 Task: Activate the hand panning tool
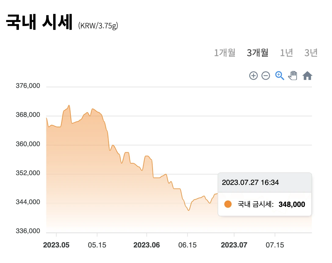[x=293, y=75]
